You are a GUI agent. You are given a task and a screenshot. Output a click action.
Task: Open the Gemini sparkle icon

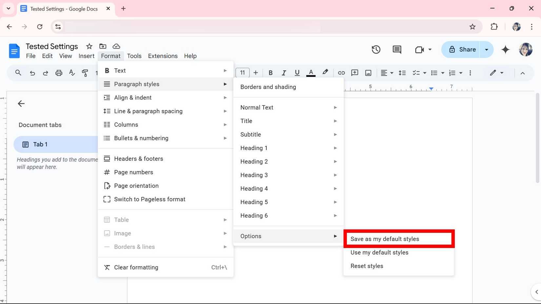click(x=505, y=49)
